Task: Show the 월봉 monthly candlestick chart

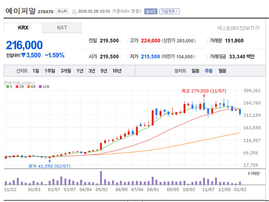Action: (x=222, y=71)
